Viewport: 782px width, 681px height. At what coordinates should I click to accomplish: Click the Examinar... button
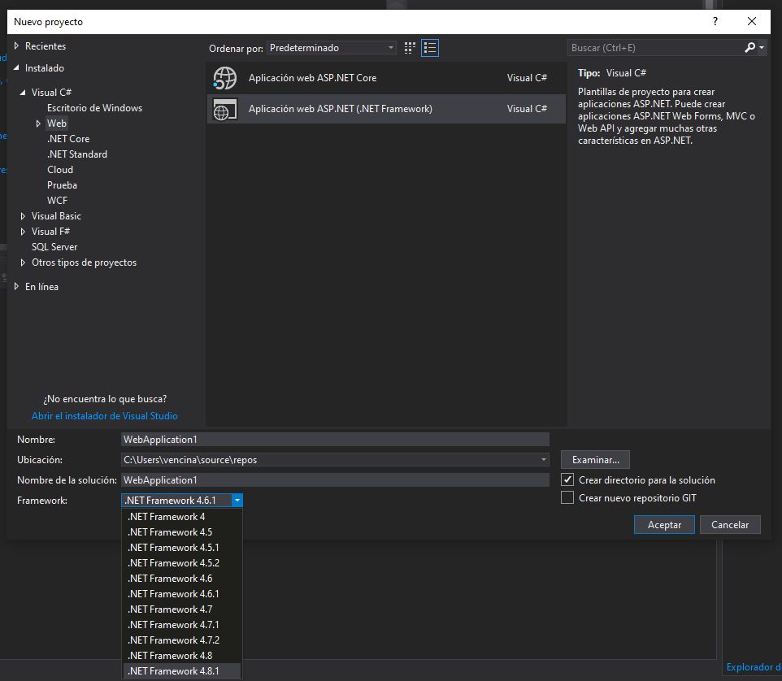click(596, 460)
